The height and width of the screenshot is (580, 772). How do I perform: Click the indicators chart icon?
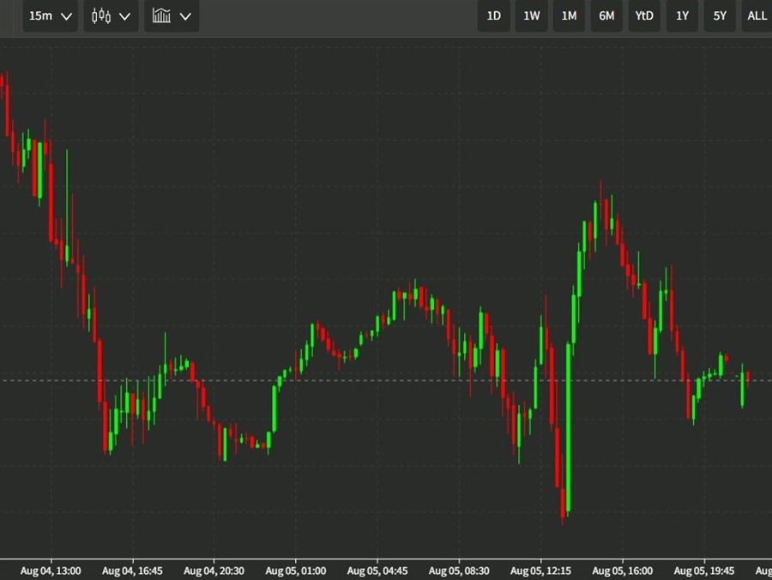tap(161, 15)
